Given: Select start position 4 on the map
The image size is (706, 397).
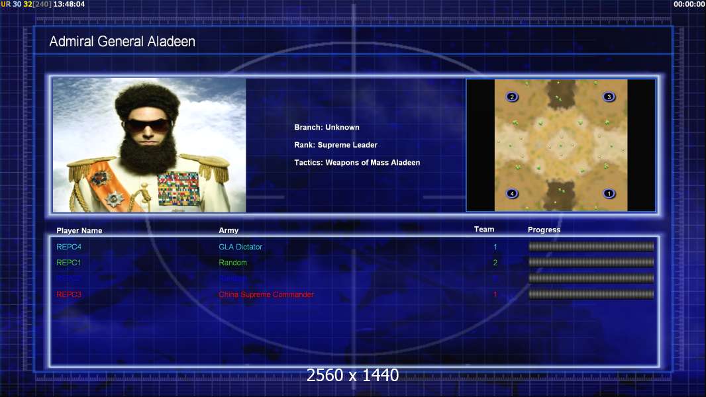Looking at the screenshot, I should pos(512,194).
